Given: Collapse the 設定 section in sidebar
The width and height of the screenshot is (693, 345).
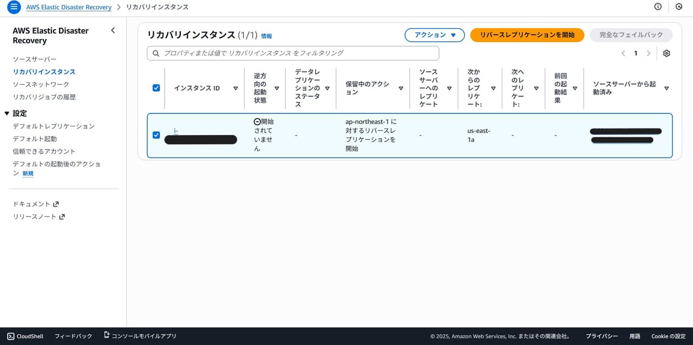Looking at the screenshot, I should click(x=7, y=113).
